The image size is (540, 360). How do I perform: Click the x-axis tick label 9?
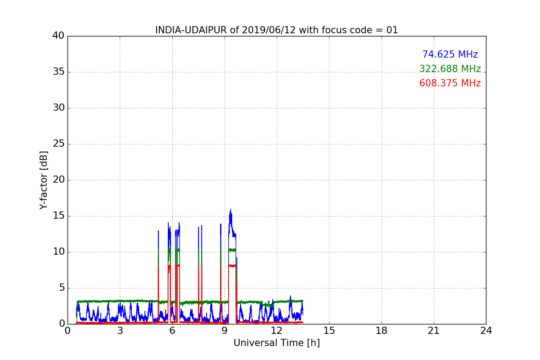point(225,331)
